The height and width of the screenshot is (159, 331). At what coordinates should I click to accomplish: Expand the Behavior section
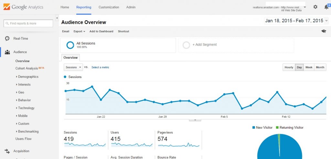(x=23, y=100)
